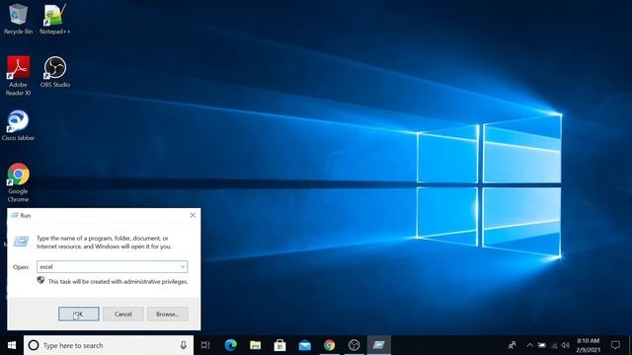
Task: Open the Mail app from taskbar
Action: click(305, 345)
